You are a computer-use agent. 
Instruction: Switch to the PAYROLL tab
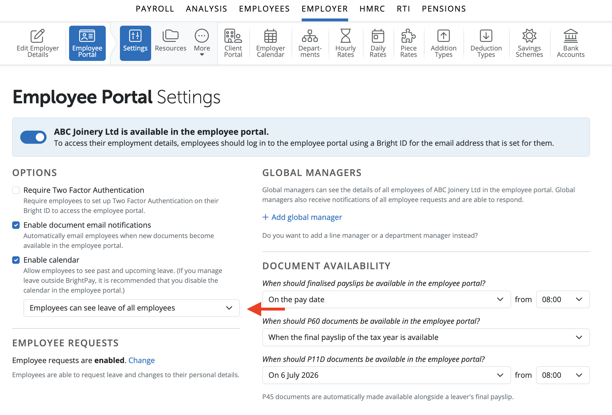155,9
